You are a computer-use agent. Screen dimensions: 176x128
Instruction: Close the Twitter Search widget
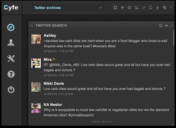pyautogui.click(x=172, y=26)
